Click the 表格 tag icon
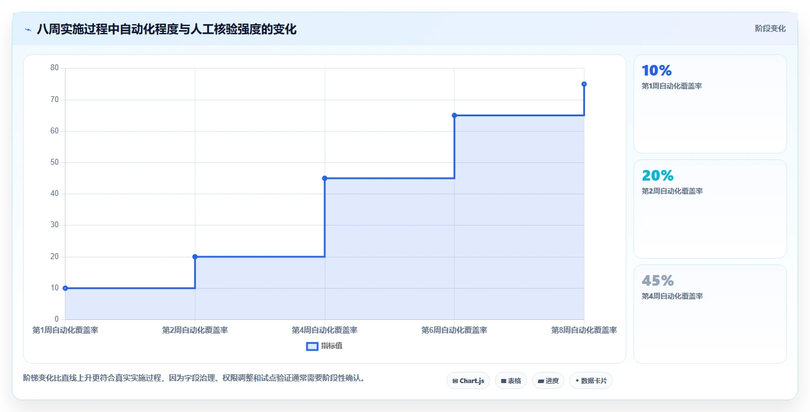Image resolution: width=810 pixels, height=412 pixels. click(504, 381)
